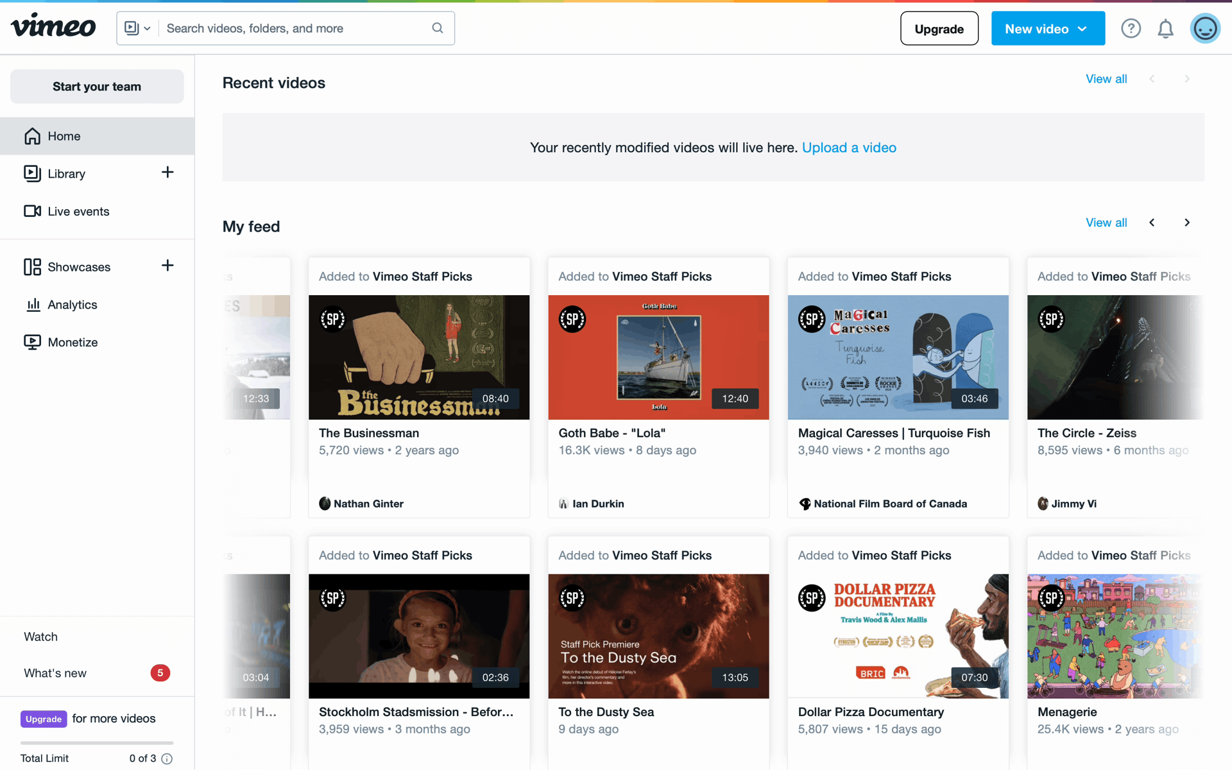Viewport: 1232px width, 770px height.
Task: Click View all for My feed
Action: coord(1106,223)
